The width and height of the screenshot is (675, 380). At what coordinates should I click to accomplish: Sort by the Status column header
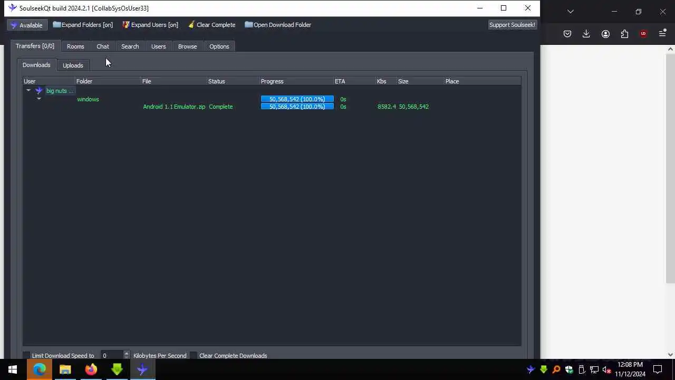tap(234, 81)
